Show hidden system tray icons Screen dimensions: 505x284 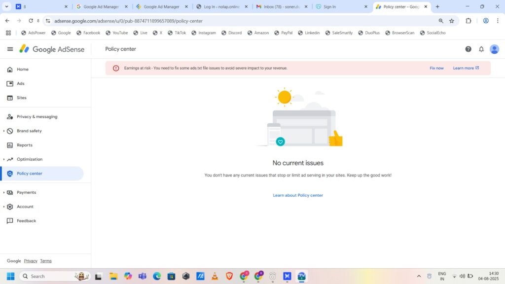419,276
